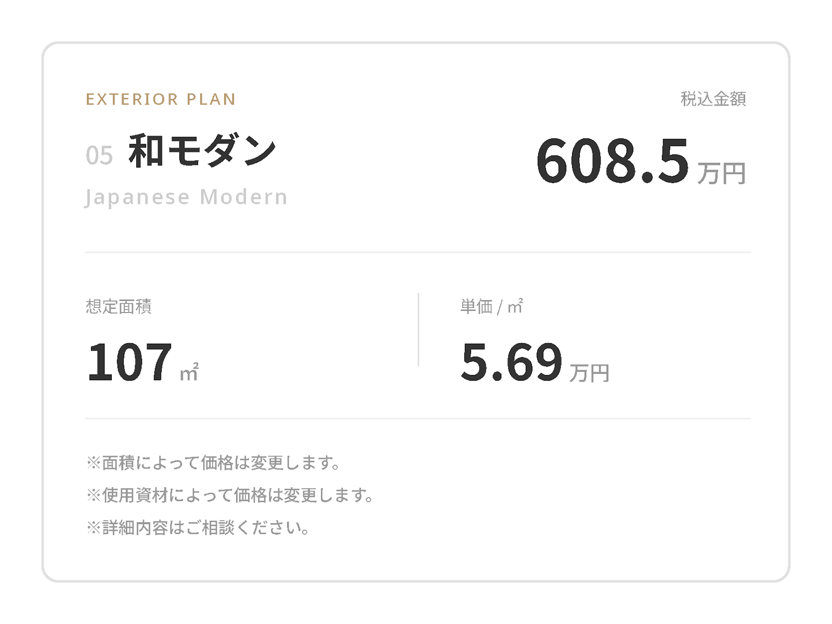
Task: Click the vertical divider between area and price
Action: coord(419,330)
